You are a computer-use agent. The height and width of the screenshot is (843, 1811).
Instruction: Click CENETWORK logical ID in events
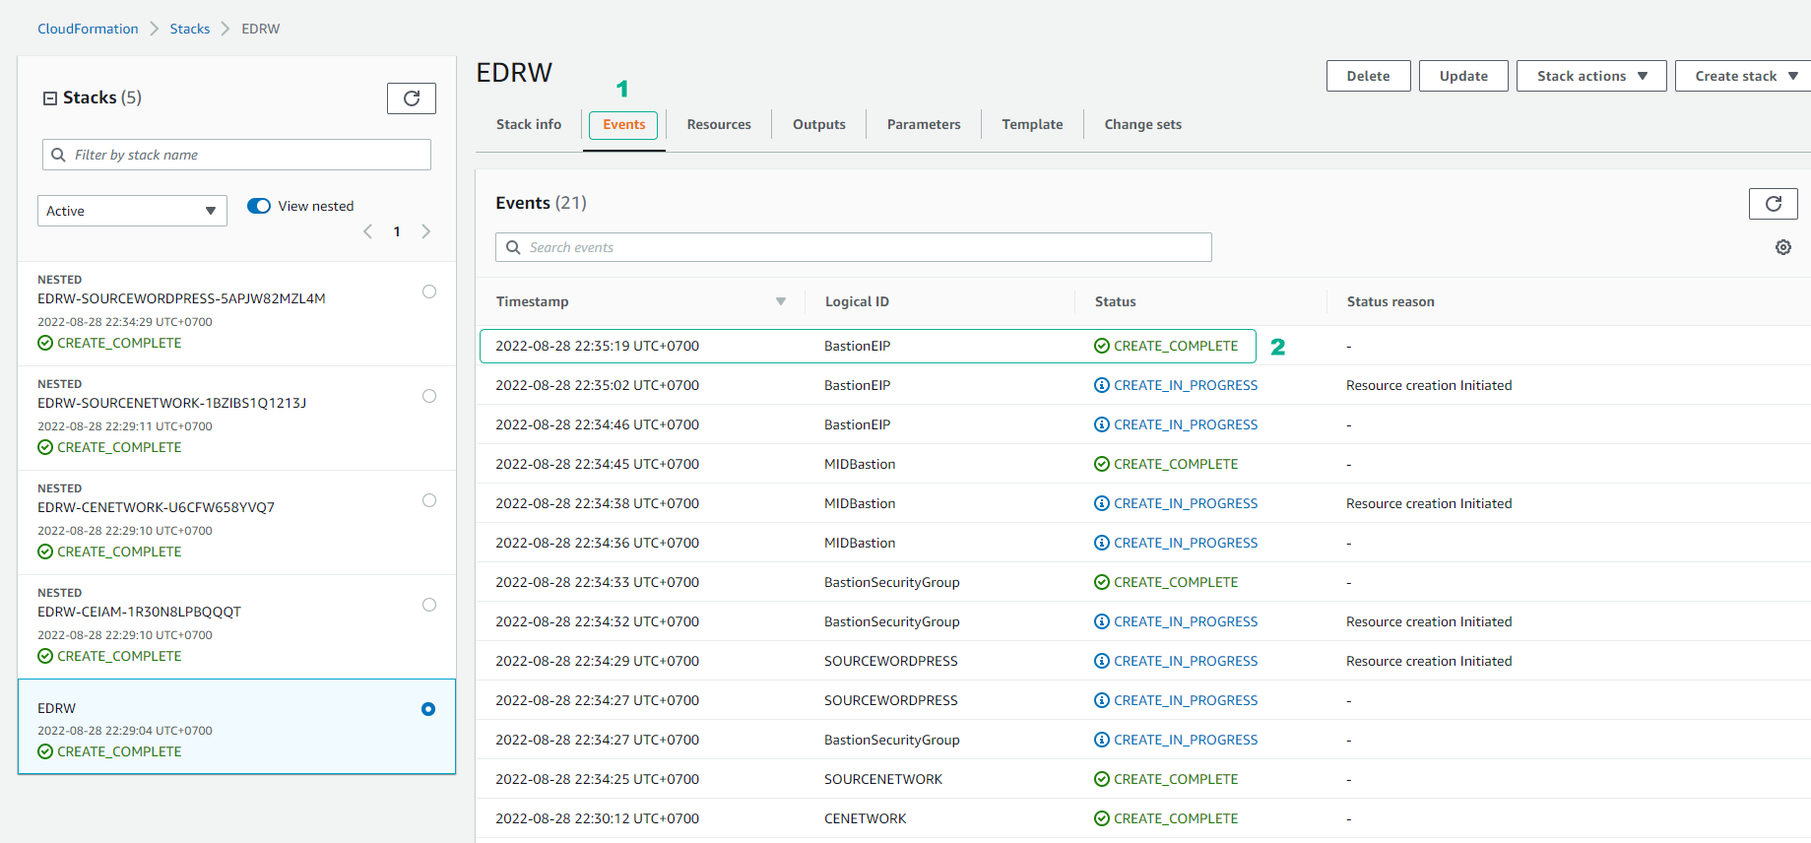tap(866, 818)
